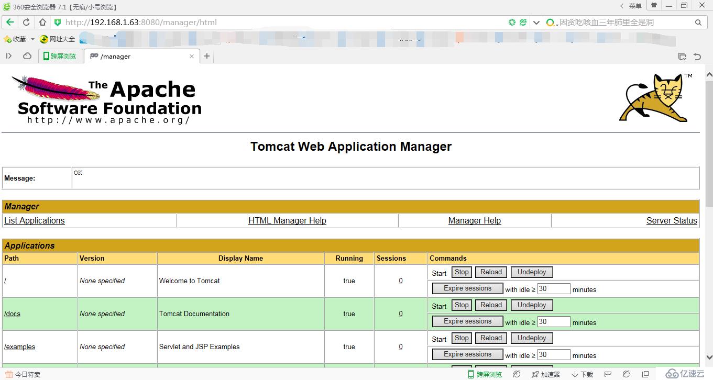Open the 菜单 menu
Screen dimensions: 713x380
point(635,6)
